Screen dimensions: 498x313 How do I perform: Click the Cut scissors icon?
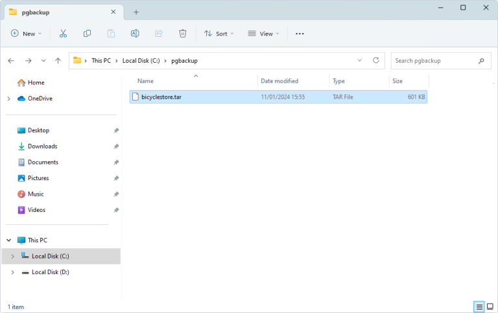click(63, 34)
